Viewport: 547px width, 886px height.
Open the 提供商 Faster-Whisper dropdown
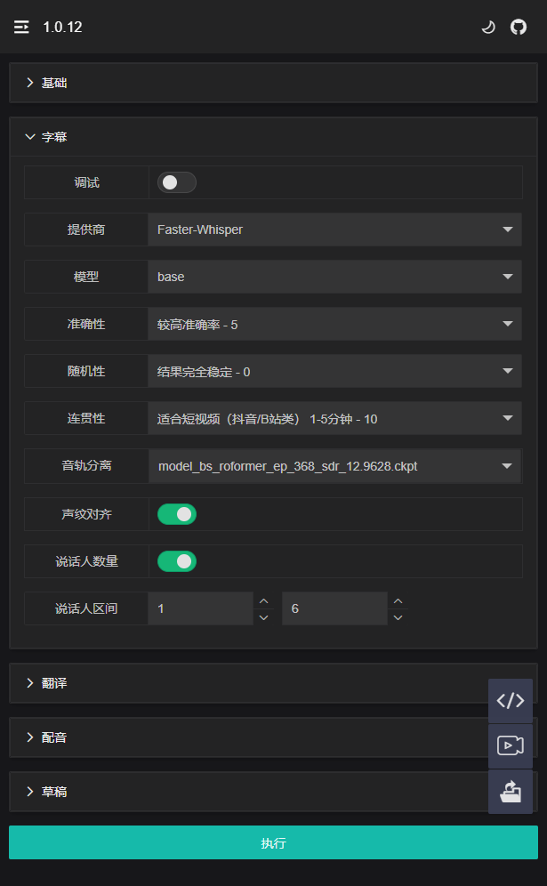point(334,230)
